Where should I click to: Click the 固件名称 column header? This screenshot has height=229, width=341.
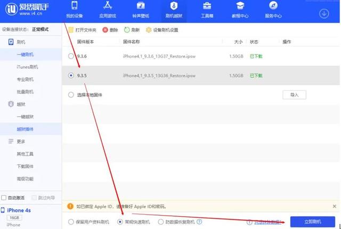click(132, 42)
